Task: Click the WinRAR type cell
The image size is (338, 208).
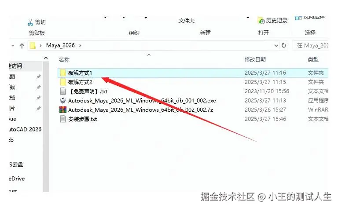Action: coord(318,109)
